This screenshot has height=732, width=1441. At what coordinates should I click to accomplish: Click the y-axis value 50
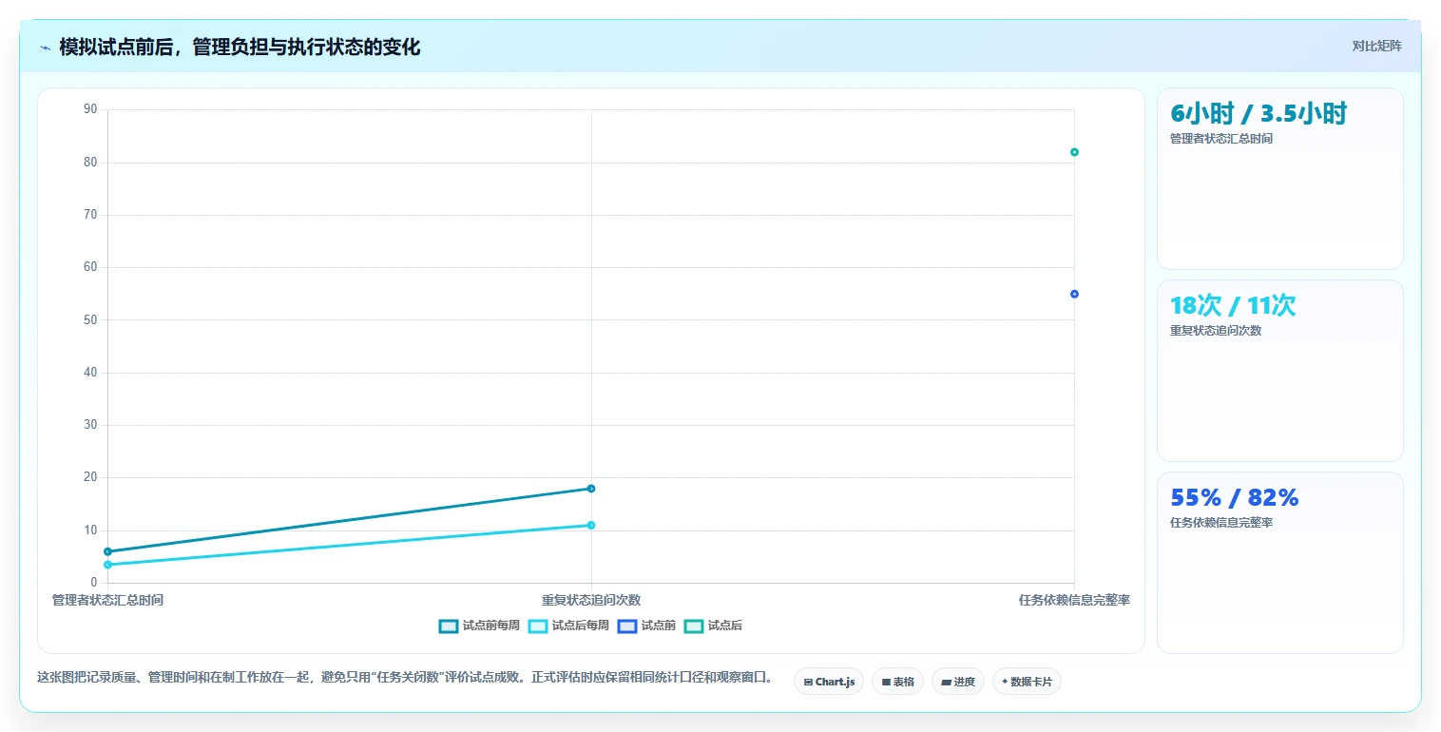(91, 319)
